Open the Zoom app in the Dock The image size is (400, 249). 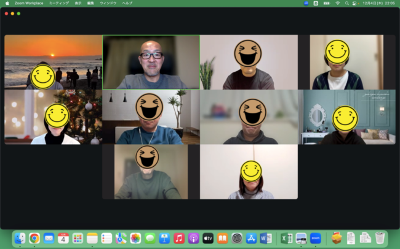tap(316, 238)
